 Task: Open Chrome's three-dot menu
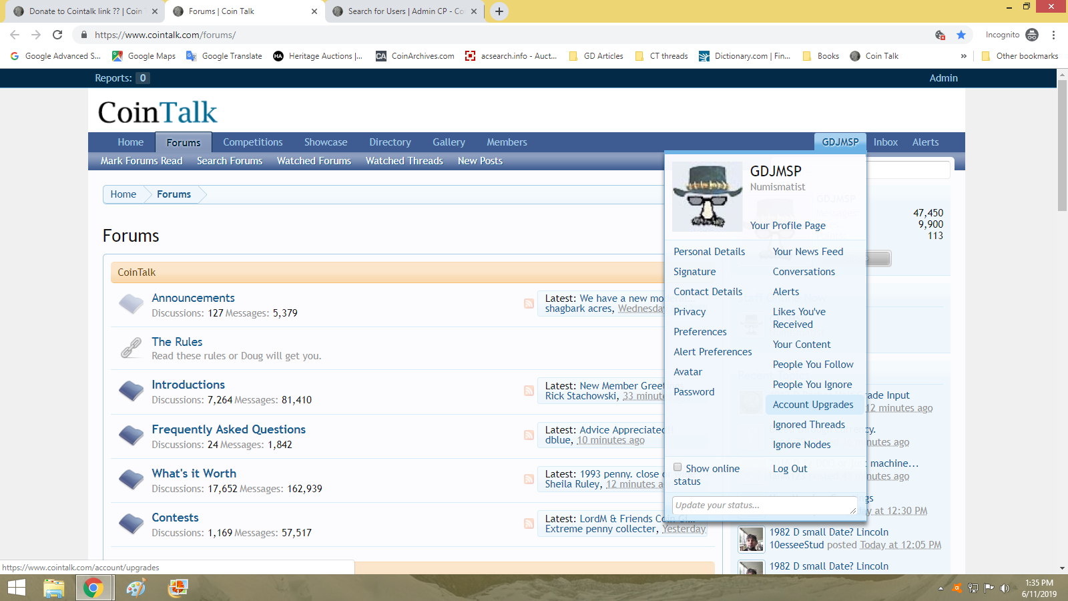pos(1053,35)
